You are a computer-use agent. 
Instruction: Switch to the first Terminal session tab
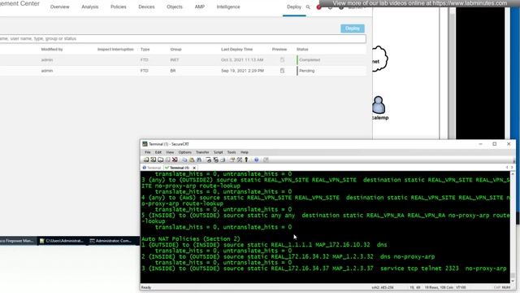click(x=152, y=168)
